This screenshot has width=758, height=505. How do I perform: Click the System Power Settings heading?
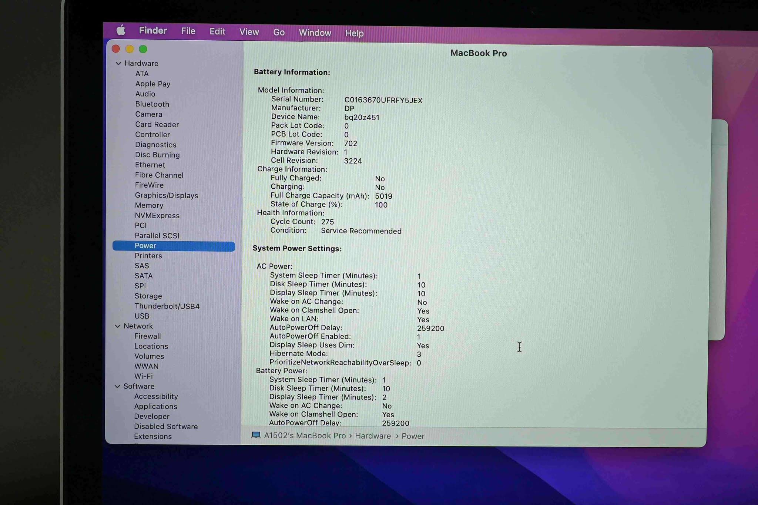[x=297, y=249]
